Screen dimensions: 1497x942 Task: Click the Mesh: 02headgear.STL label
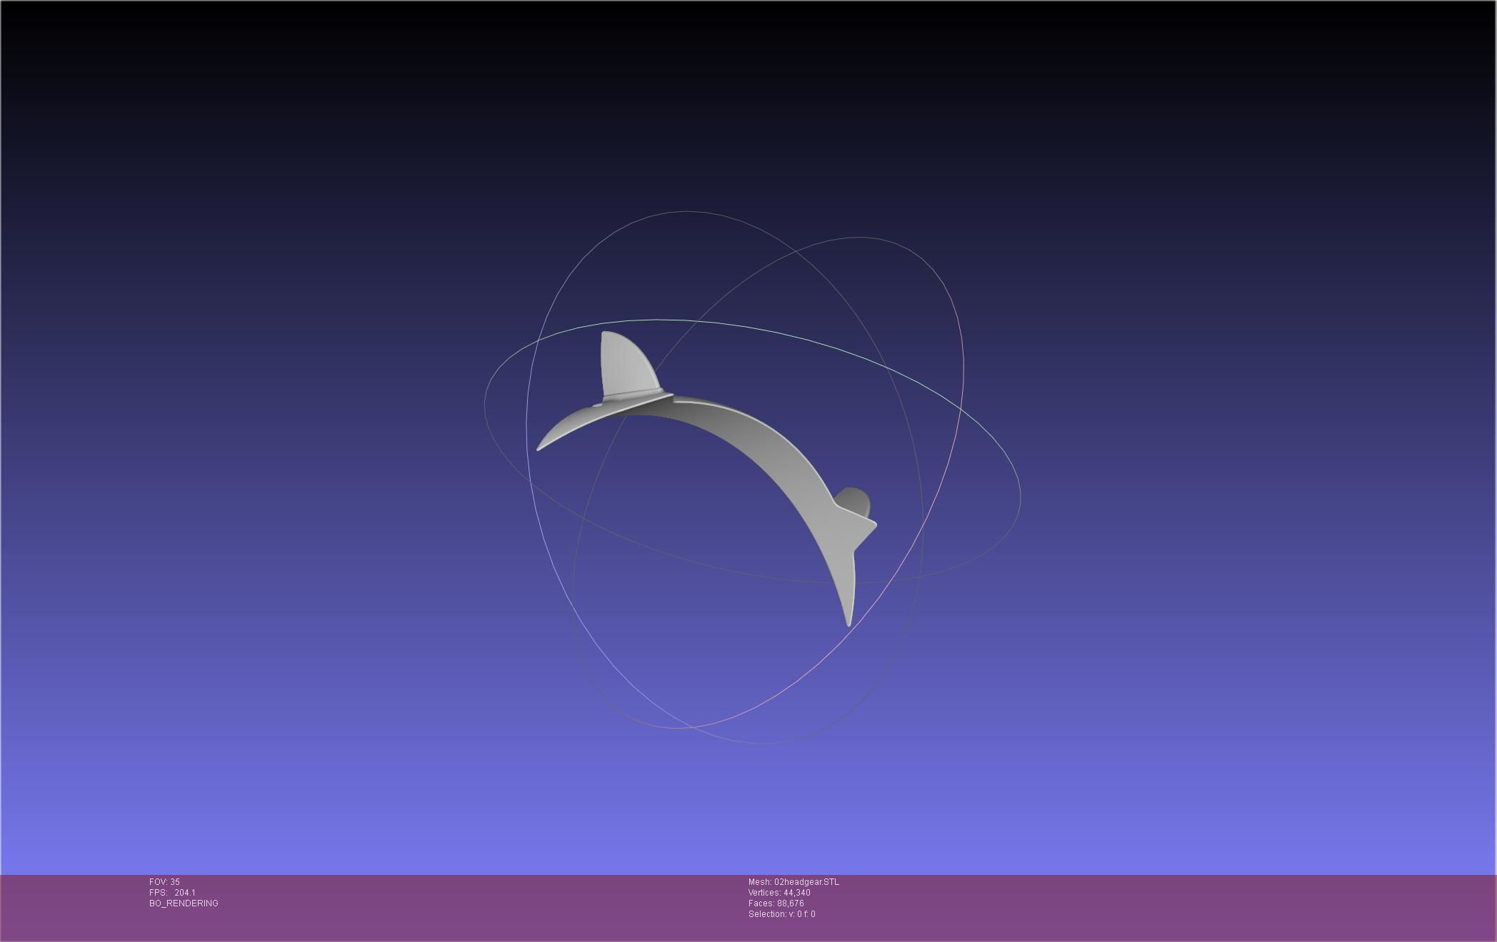point(793,882)
